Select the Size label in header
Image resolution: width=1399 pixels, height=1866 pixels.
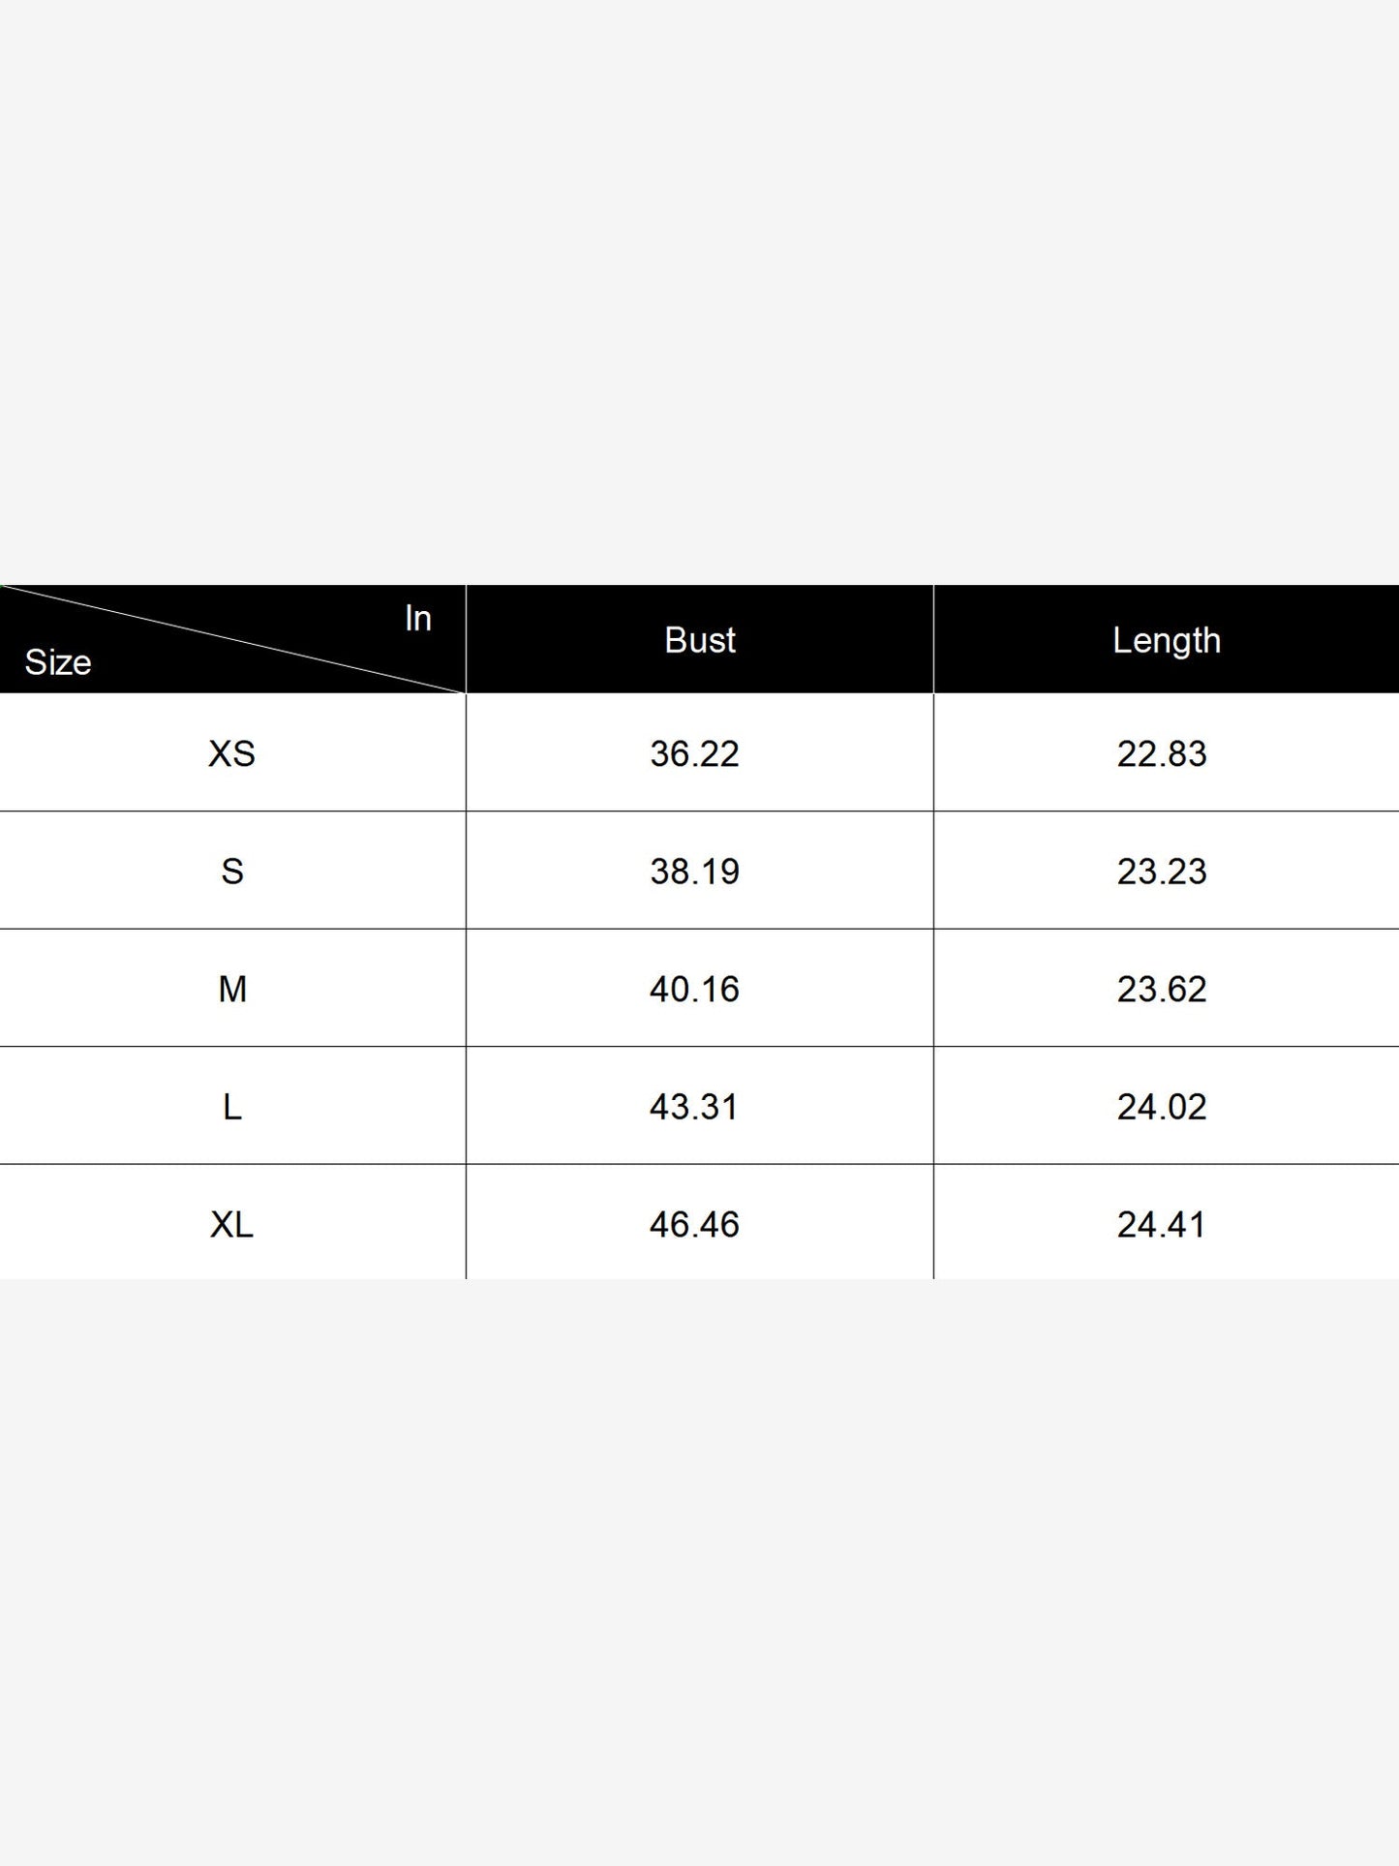pos(58,662)
